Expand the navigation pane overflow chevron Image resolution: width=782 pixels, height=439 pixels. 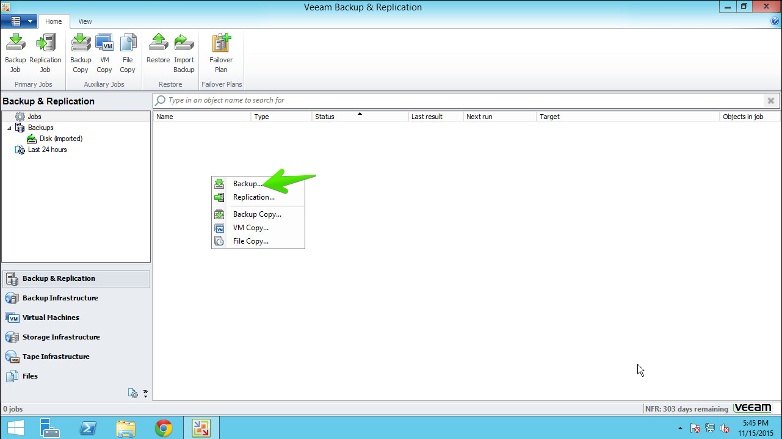[145, 393]
